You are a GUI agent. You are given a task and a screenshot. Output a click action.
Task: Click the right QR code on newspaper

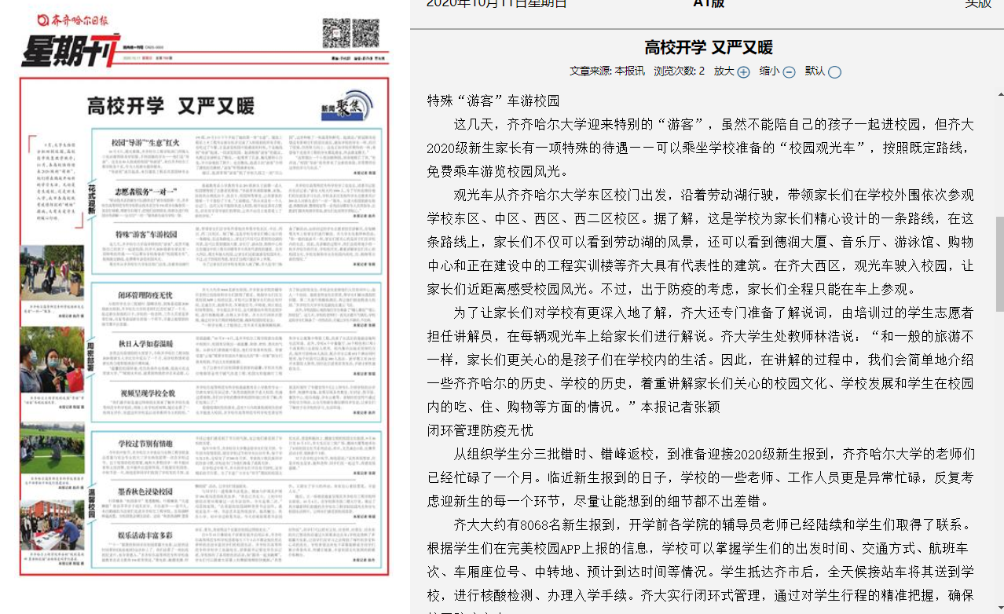coord(365,33)
